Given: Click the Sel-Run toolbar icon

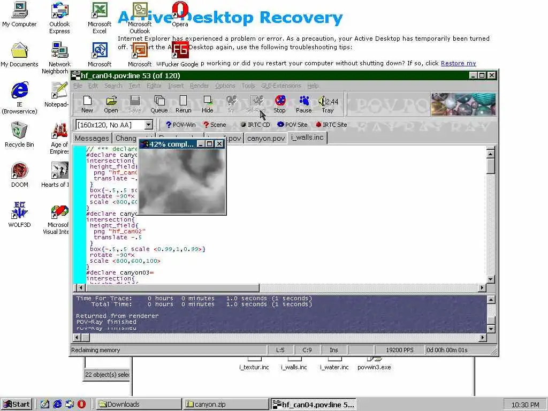Looking at the screenshot, I should 255,104.
